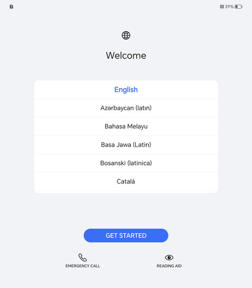252x288 pixels.
Task: Tap the Welcome heading
Action: point(126,55)
